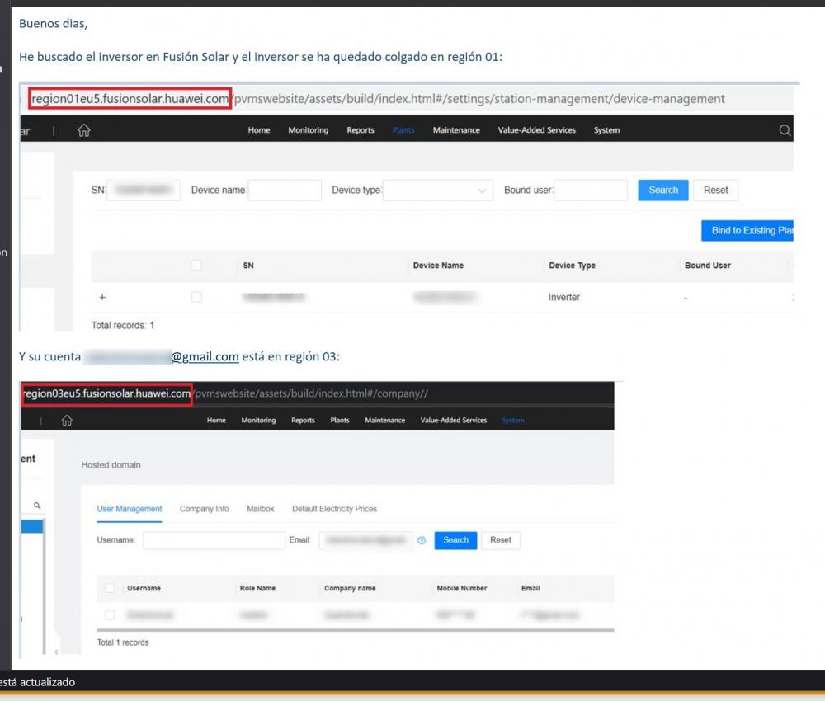Open Value-Added Services in region01 screenshot
Viewport: 825px width, 701px height.
point(537,130)
